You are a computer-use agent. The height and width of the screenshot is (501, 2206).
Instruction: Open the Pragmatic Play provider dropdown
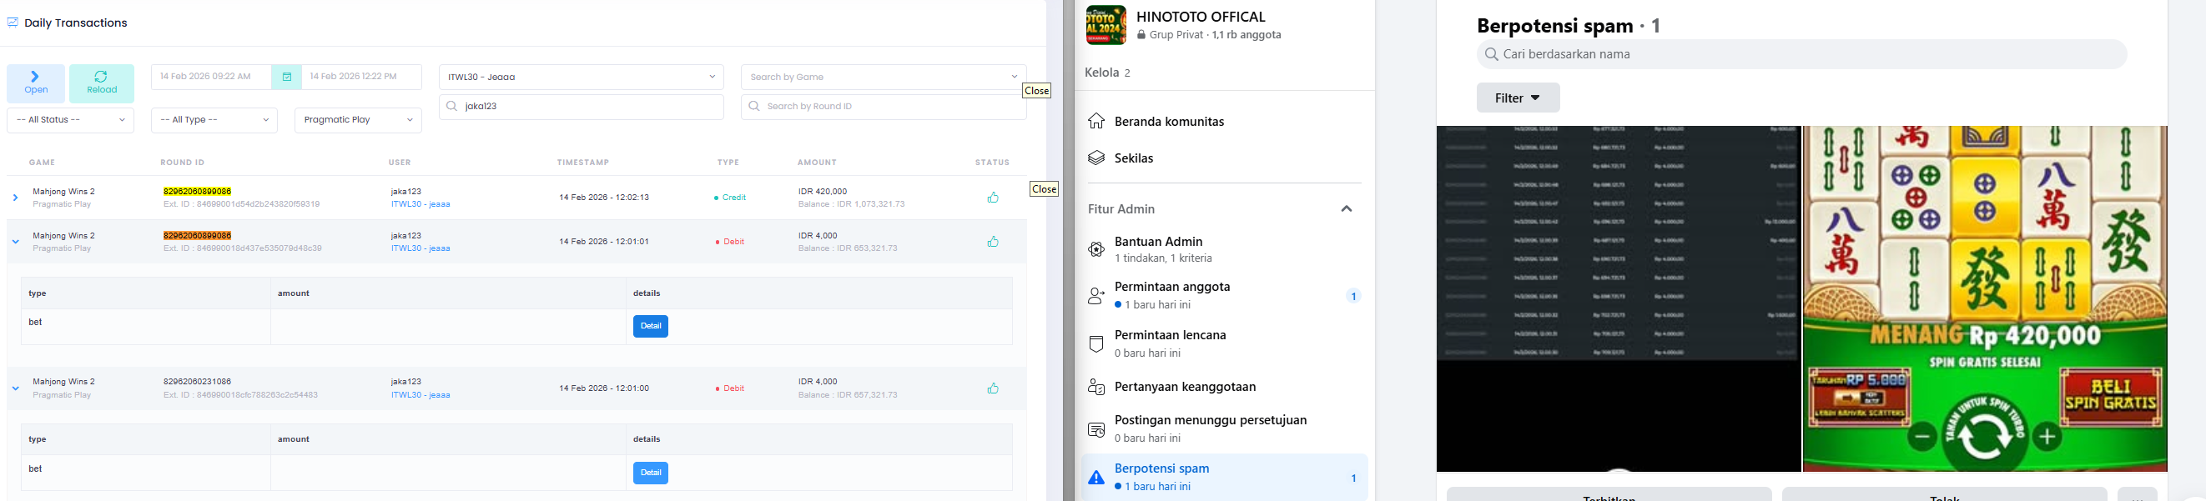[358, 120]
